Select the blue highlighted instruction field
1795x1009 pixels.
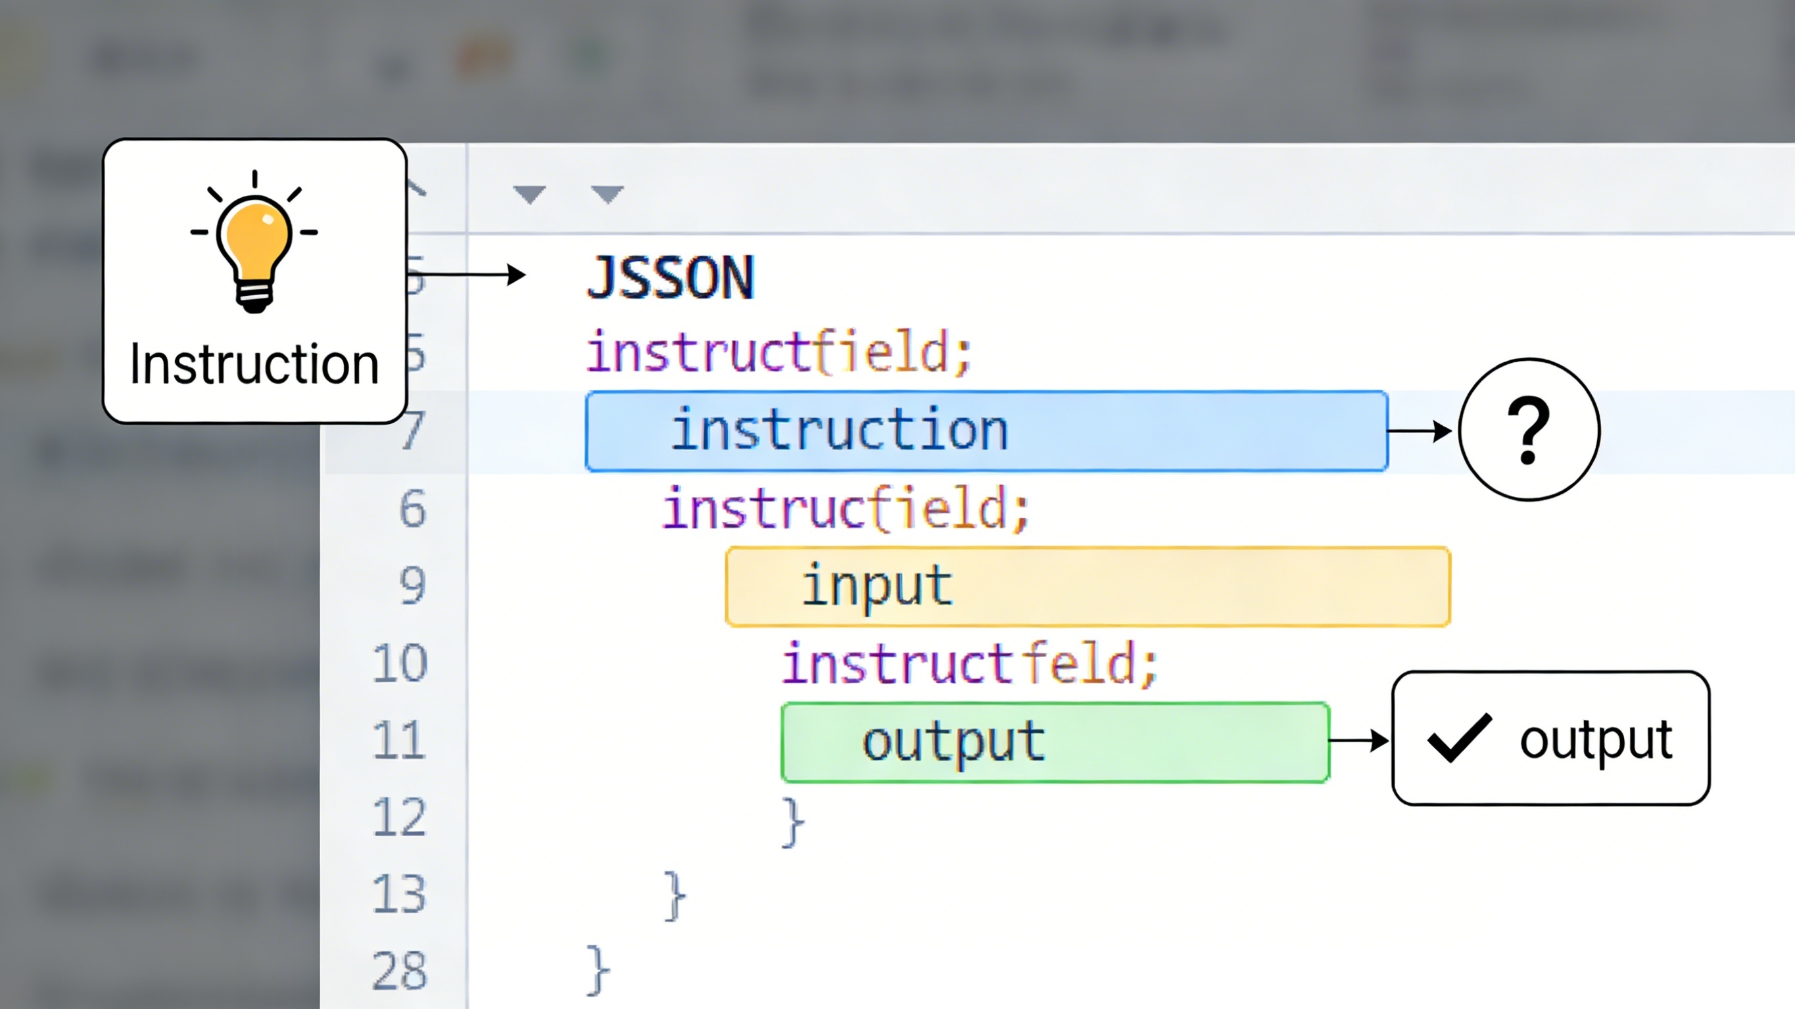tap(986, 431)
